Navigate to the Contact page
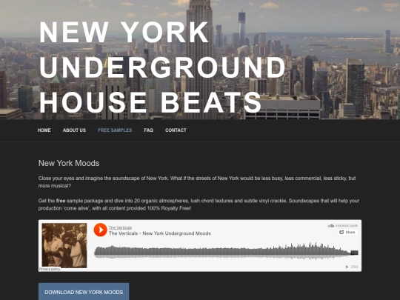The width and height of the screenshot is (400, 300). (x=176, y=130)
